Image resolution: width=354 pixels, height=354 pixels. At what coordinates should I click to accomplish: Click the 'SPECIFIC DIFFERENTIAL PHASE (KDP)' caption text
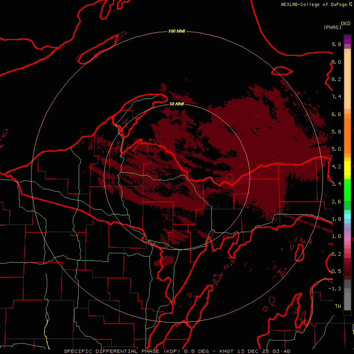(x=122, y=351)
